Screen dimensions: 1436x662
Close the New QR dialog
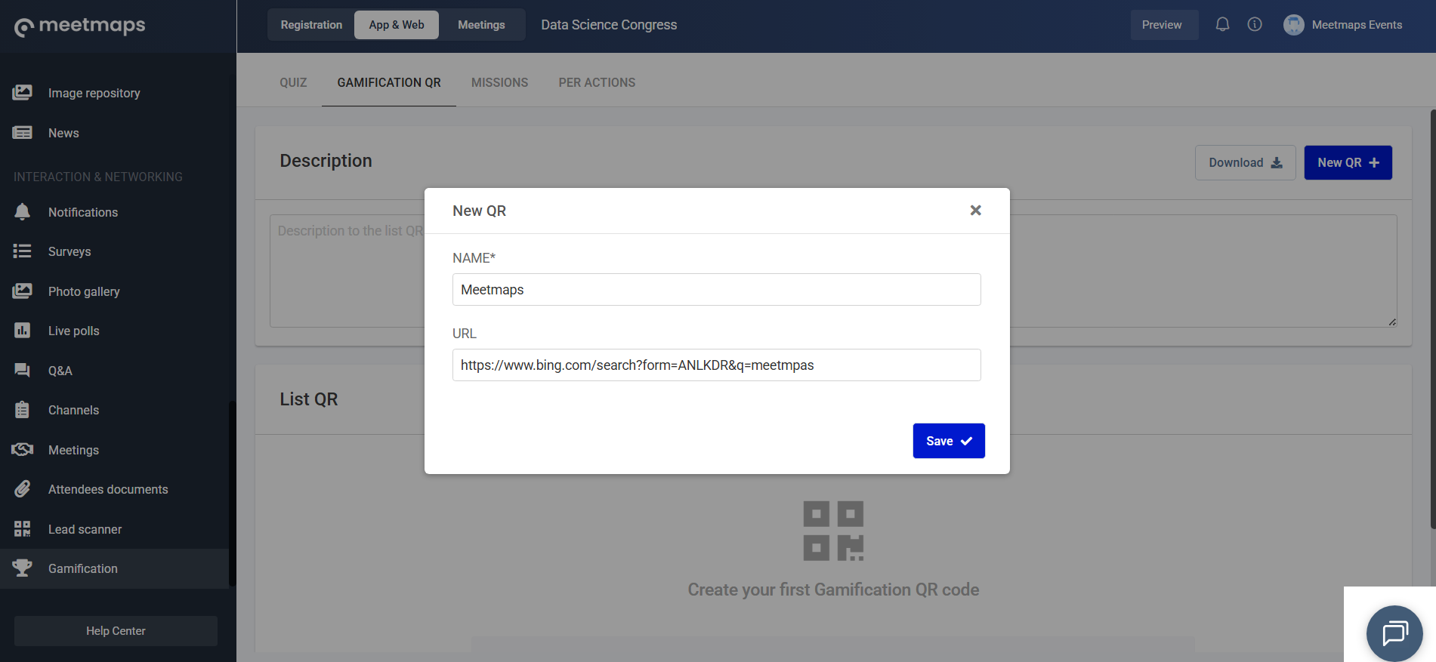975,211
